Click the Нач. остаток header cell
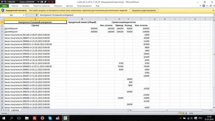This screenshot has height=121, width=215. 106,26
